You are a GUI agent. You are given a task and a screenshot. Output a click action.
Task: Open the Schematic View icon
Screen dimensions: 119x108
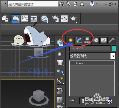click(x=33, y=19)
